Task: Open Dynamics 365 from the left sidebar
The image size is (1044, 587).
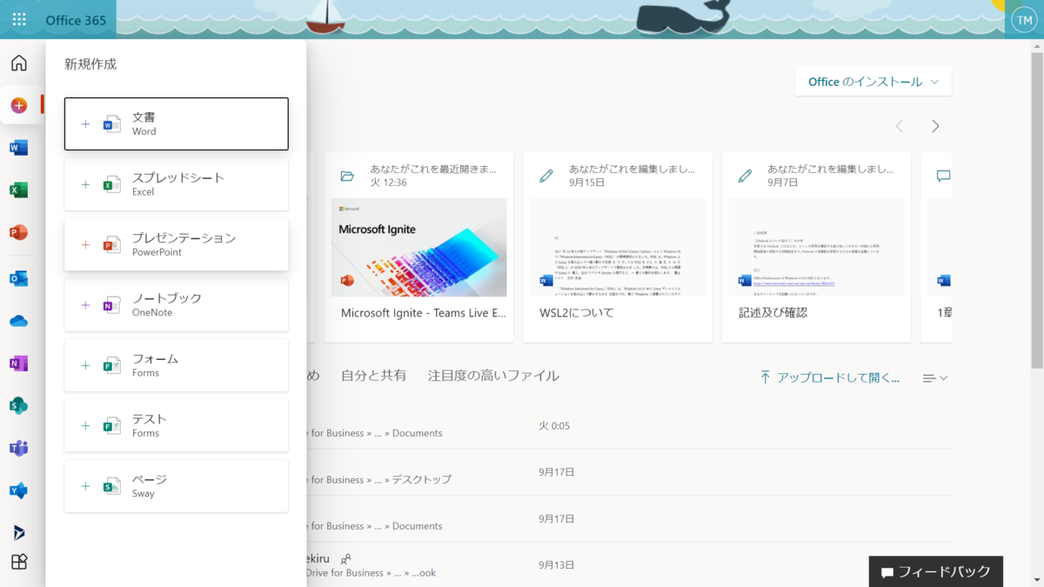Action: click(x=18, y=532)
